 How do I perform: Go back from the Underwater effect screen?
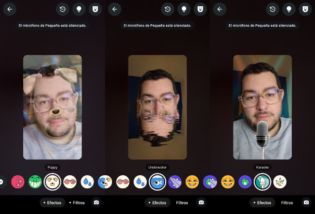click(114, 9)
